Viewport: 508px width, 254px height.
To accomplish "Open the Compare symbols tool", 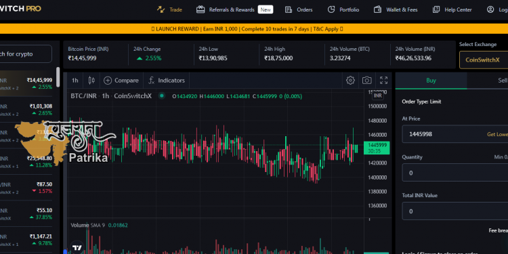I will click(x=121, y=81).
